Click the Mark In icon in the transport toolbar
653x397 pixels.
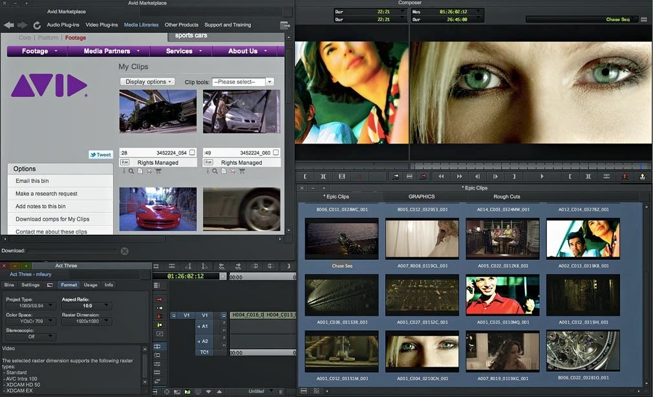point(305,176)
